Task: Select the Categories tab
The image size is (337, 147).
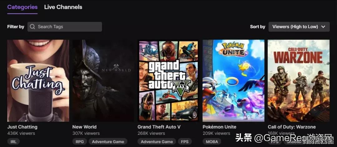Action: (22, 7)
